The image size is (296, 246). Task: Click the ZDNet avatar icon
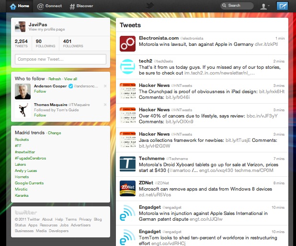coord(127,188)
